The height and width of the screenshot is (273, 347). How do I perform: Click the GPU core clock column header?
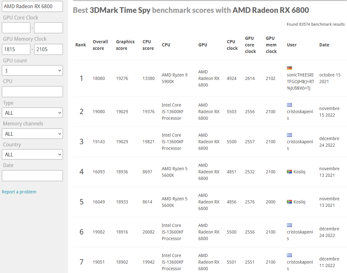250,45
